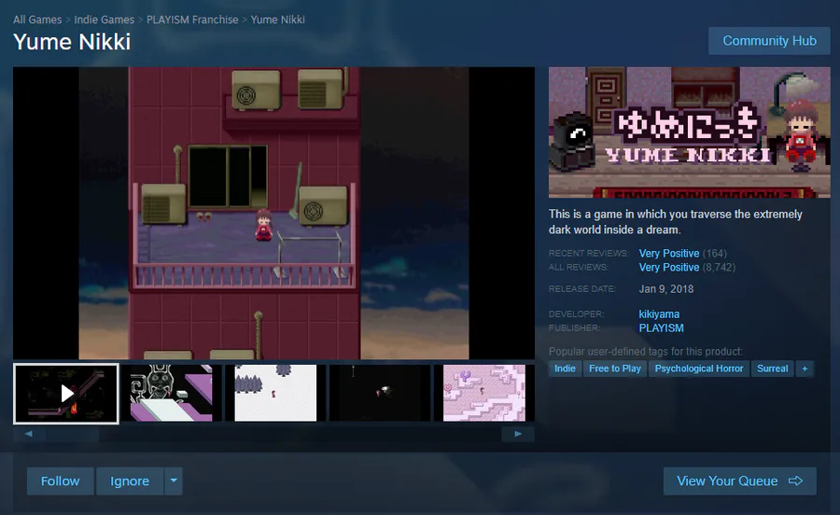Image resolution: width=840 pixels, height=515 pixels.
Task: Select the snowy forest screenshot thumbnail
Action: pos(275,393)
